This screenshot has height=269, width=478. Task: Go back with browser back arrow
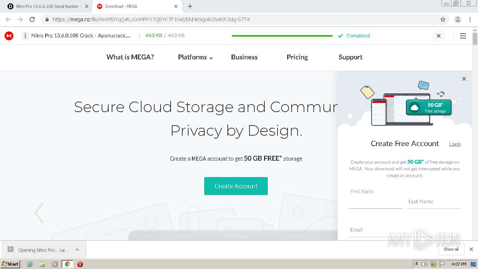[x=8, y=19]
